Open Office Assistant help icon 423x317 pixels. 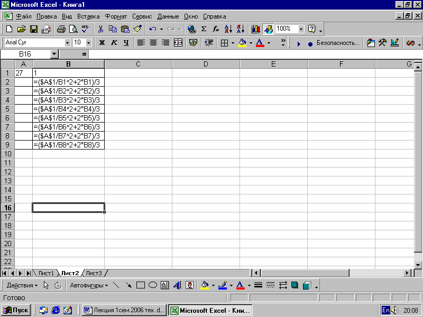point(311,29)
